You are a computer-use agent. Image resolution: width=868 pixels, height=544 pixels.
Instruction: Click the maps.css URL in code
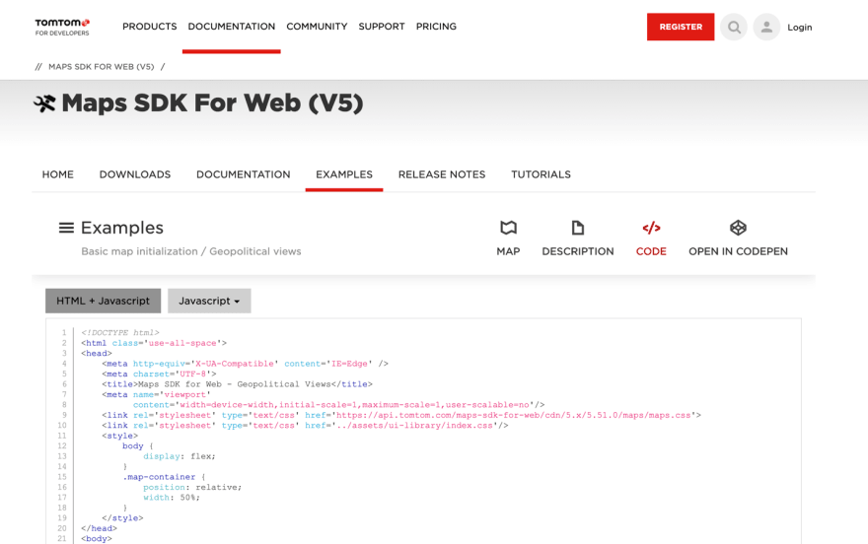tap(514, 415)
